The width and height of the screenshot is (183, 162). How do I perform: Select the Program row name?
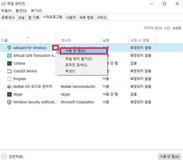(x=20, y=79)
